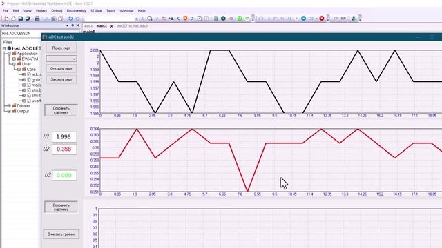Click the U2 value field showing 0.358

64,149
